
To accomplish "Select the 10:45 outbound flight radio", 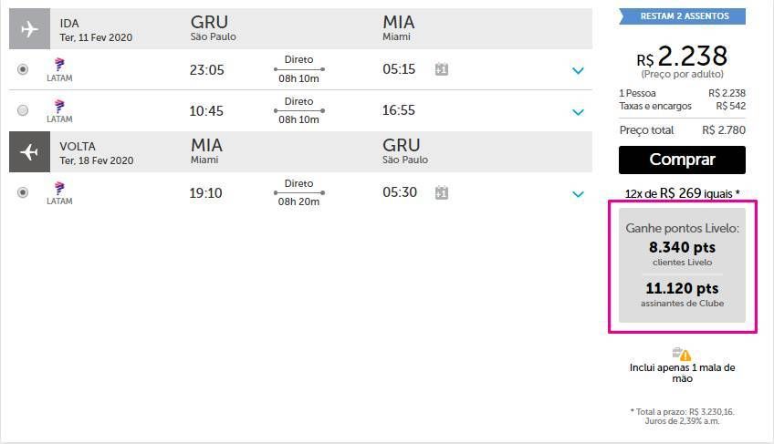I will pyautogui.click(x=23, y=110).
